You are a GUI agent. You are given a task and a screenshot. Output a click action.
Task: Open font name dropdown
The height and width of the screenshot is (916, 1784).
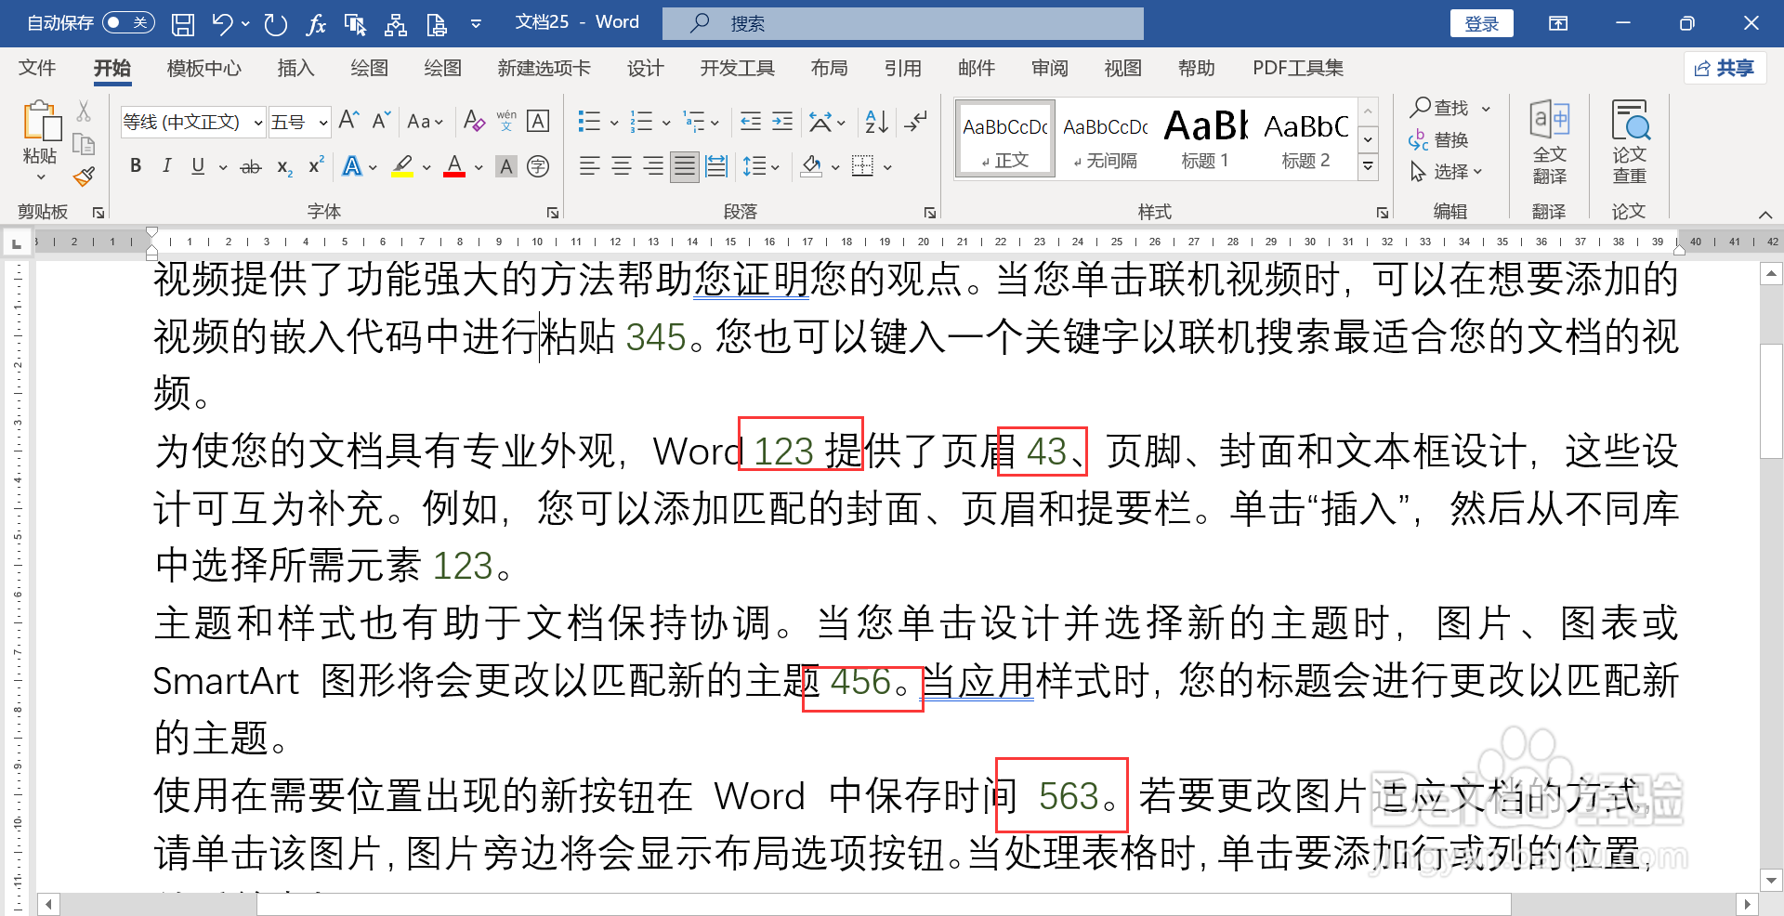click(258, 122)
